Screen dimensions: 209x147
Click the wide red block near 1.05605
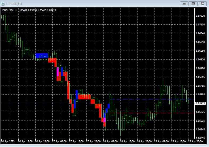click(x=84, y=97)
